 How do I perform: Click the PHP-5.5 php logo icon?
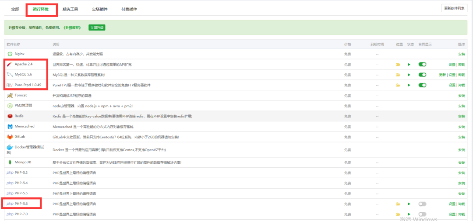pos(10,193)
